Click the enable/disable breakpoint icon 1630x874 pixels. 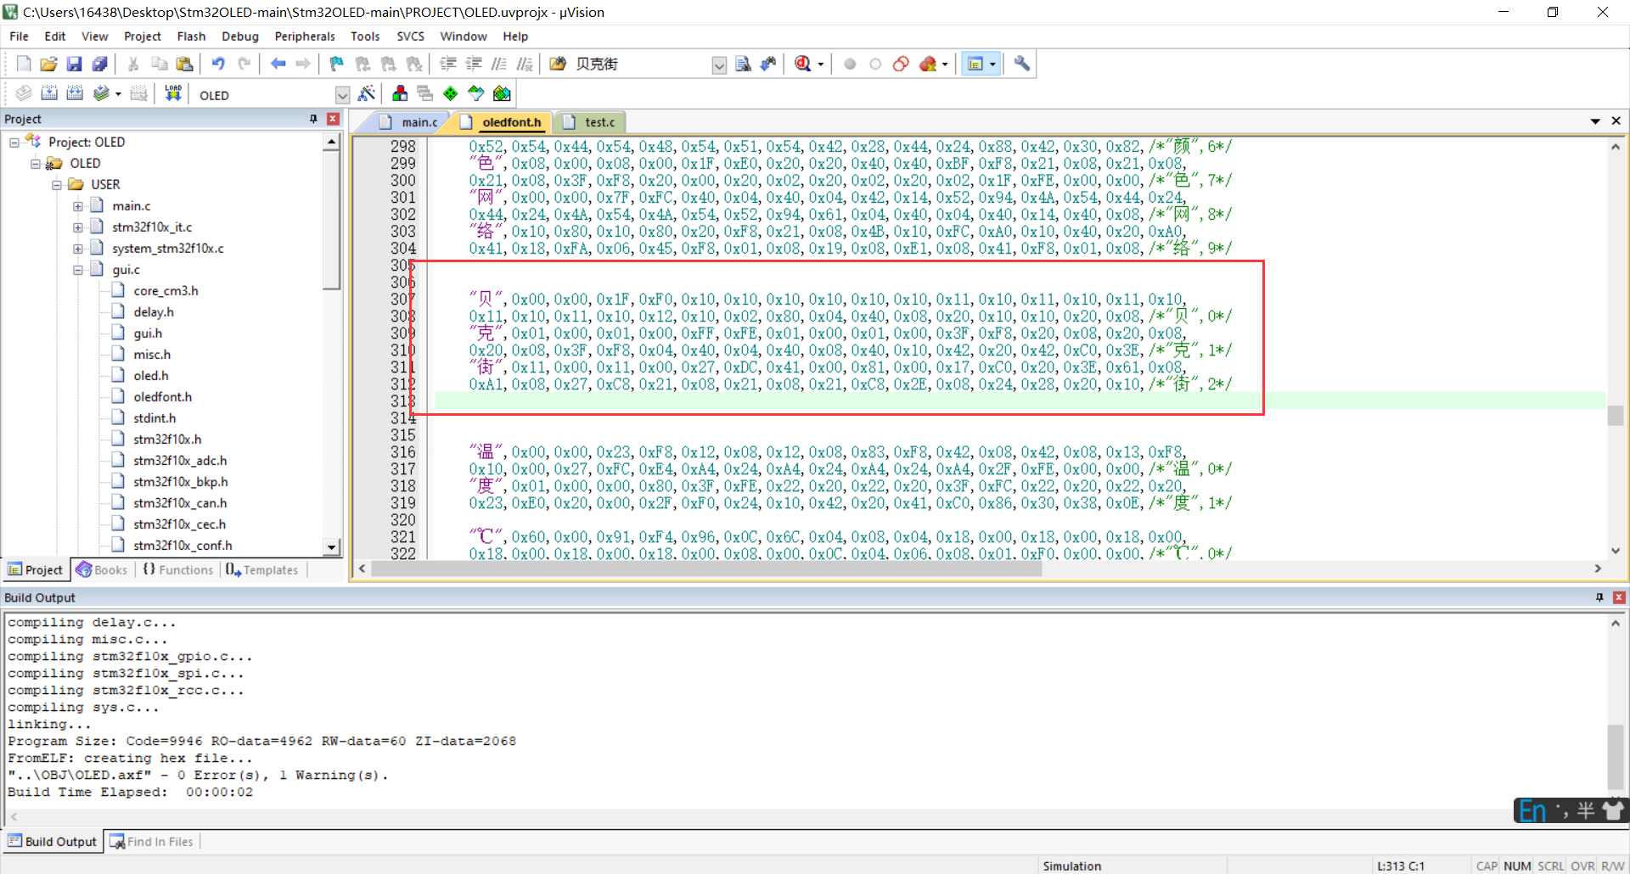tap(875, 64)
